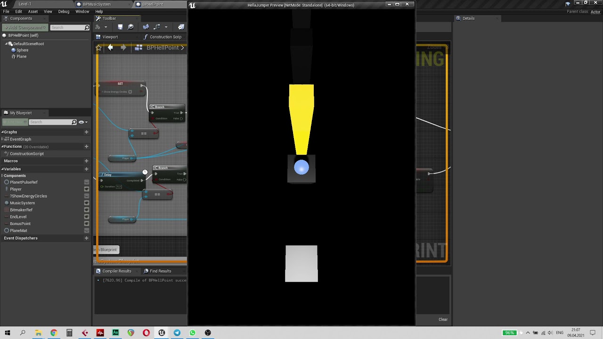
Task: Toggle PlanetPulseRef variable visibility eye
Action: point(87,182)
